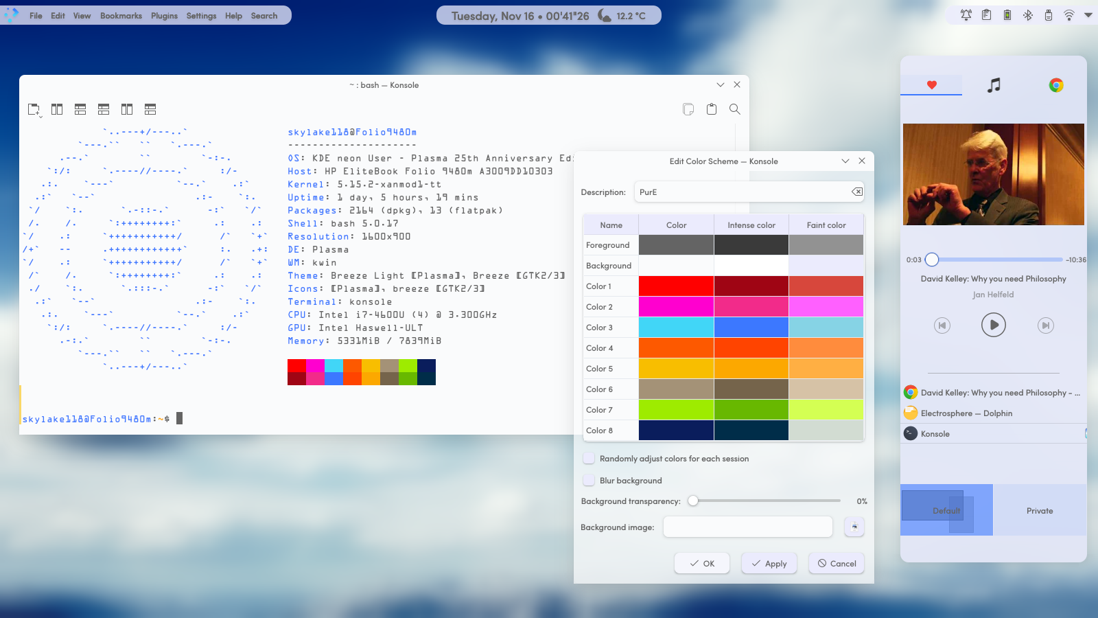This screenshot has height=618, width=1098.
Task: Switch to the favorites heart tab
Action: click(931, 85)
